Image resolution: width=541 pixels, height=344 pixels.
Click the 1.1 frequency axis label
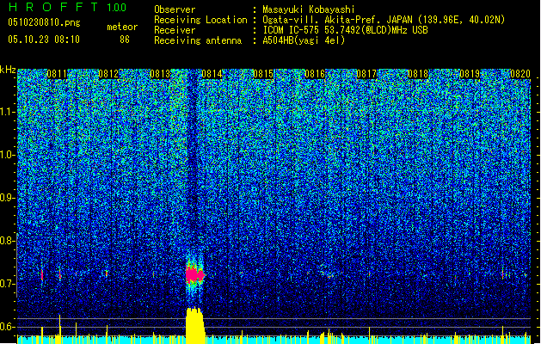pyautogui.click(x=7, y=112)
